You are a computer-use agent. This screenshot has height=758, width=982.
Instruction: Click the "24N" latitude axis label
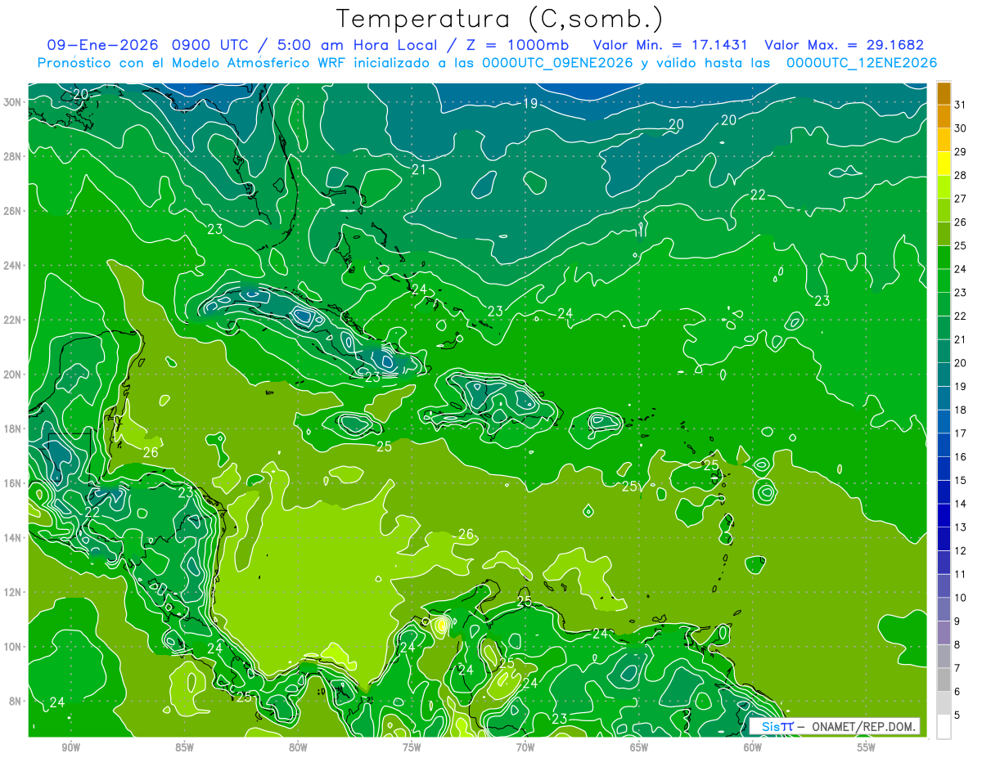click(x=13, y=265)
